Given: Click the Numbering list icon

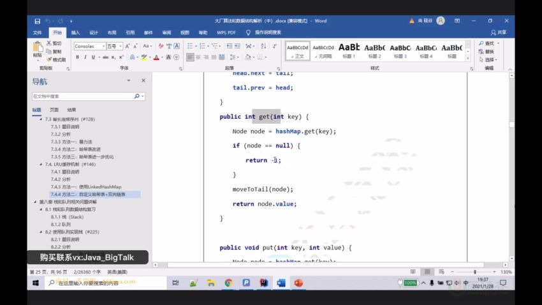Looking at the screenshot, I should (x=203, y=46).
